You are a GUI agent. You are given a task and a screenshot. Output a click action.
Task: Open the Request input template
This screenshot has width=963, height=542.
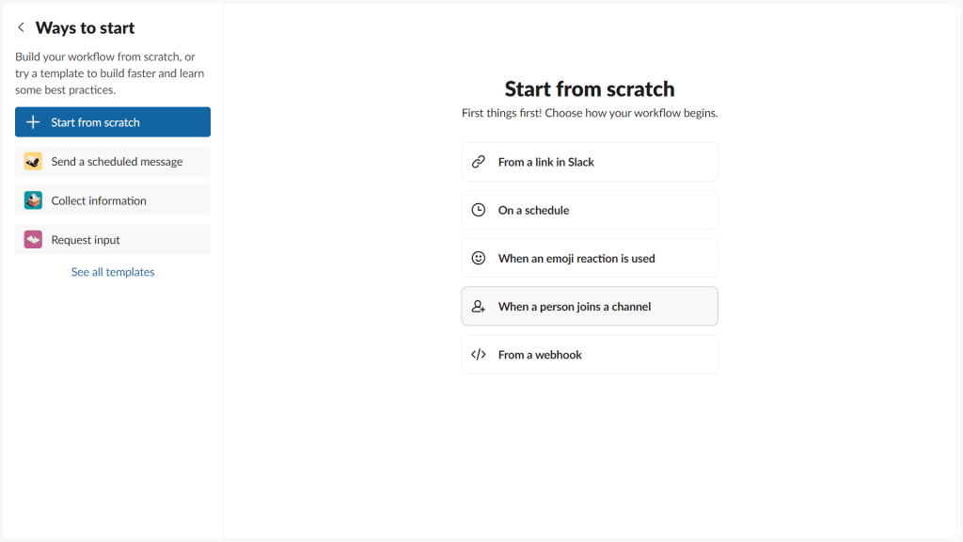pos(112,239)
